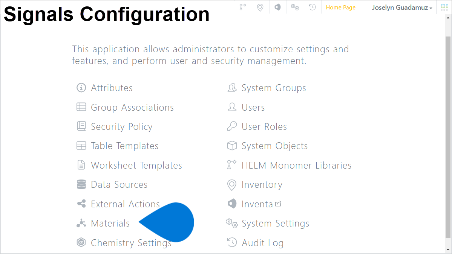Click the Audit Log clock list icon
Viewport: 452px width, 254px height.
pyautogui.click(x=232, y=242)
